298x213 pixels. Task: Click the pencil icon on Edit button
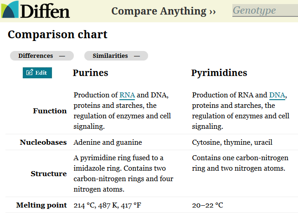click(30, 72)
